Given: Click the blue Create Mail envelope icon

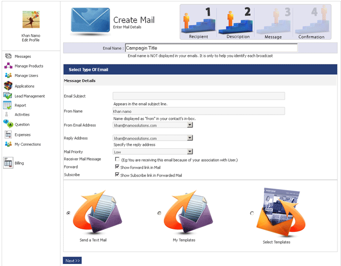Looking at the screenshot, I should (90, 20).
